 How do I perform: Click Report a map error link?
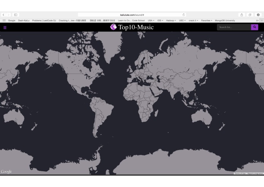(x=255, y=173)
